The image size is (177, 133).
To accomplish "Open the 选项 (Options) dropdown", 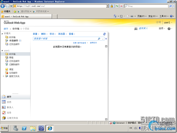I will click(162, 29).
